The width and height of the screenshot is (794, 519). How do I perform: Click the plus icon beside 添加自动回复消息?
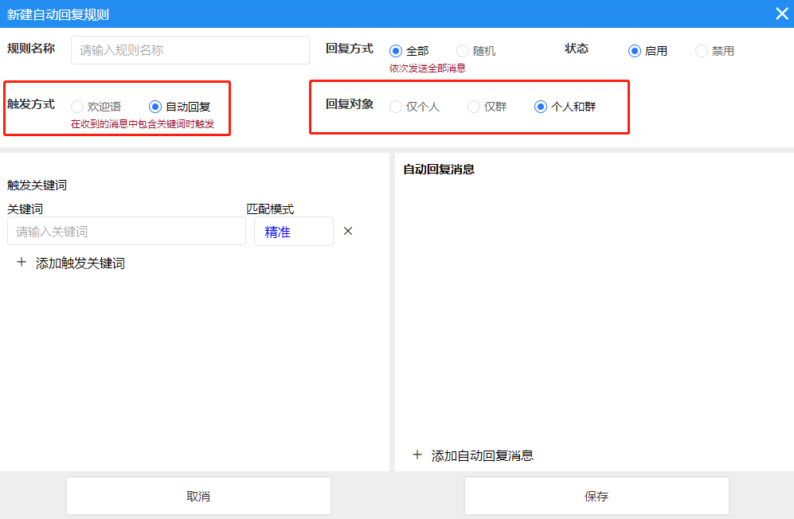[x=417, y=455]
